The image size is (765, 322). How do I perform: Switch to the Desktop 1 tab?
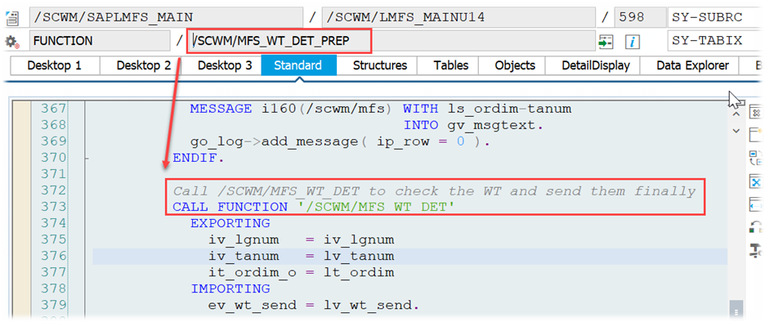pyautogui.click(x=55, y=65)
